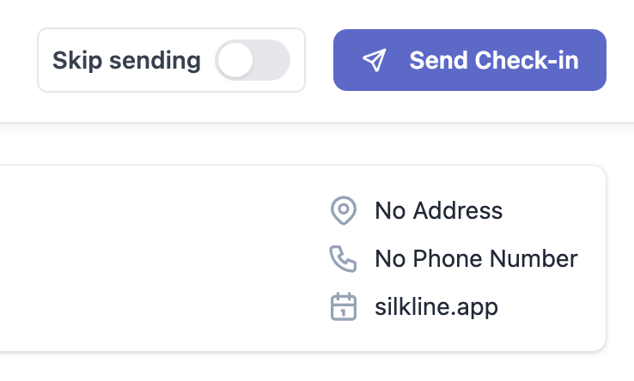Click the calendar icon beside silkline.app
Image resolution: width=634 pixels, height=381 pixels.
[x=344, y=307]
